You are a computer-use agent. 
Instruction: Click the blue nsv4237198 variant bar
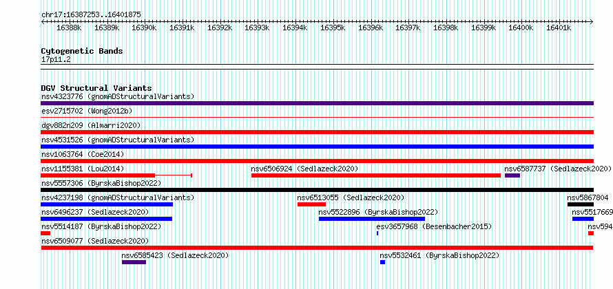[107, 204]
